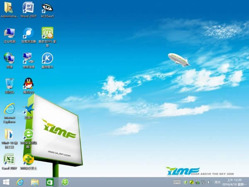Open the Word 2007 desktop shortcut

point(28,8)
